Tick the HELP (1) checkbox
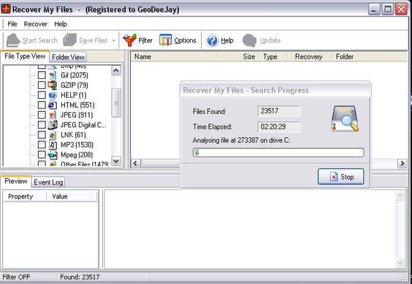 point(42,95)
